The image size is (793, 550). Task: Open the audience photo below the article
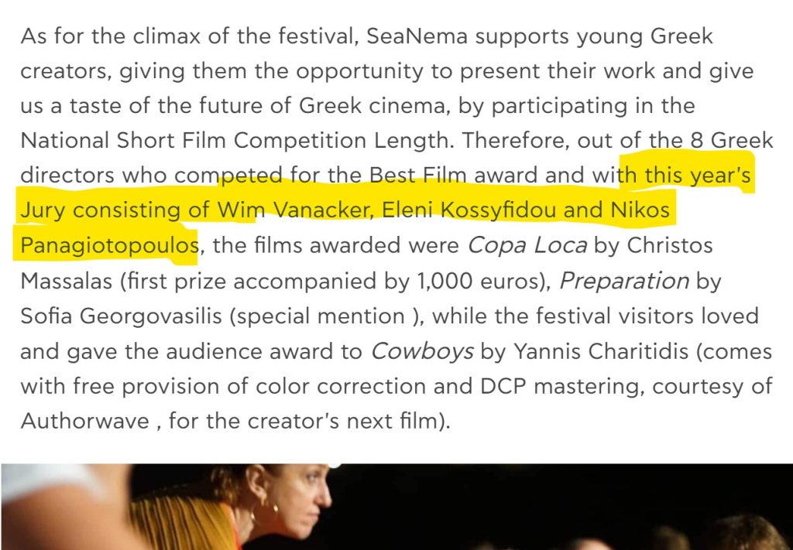(x=396, y=507)
